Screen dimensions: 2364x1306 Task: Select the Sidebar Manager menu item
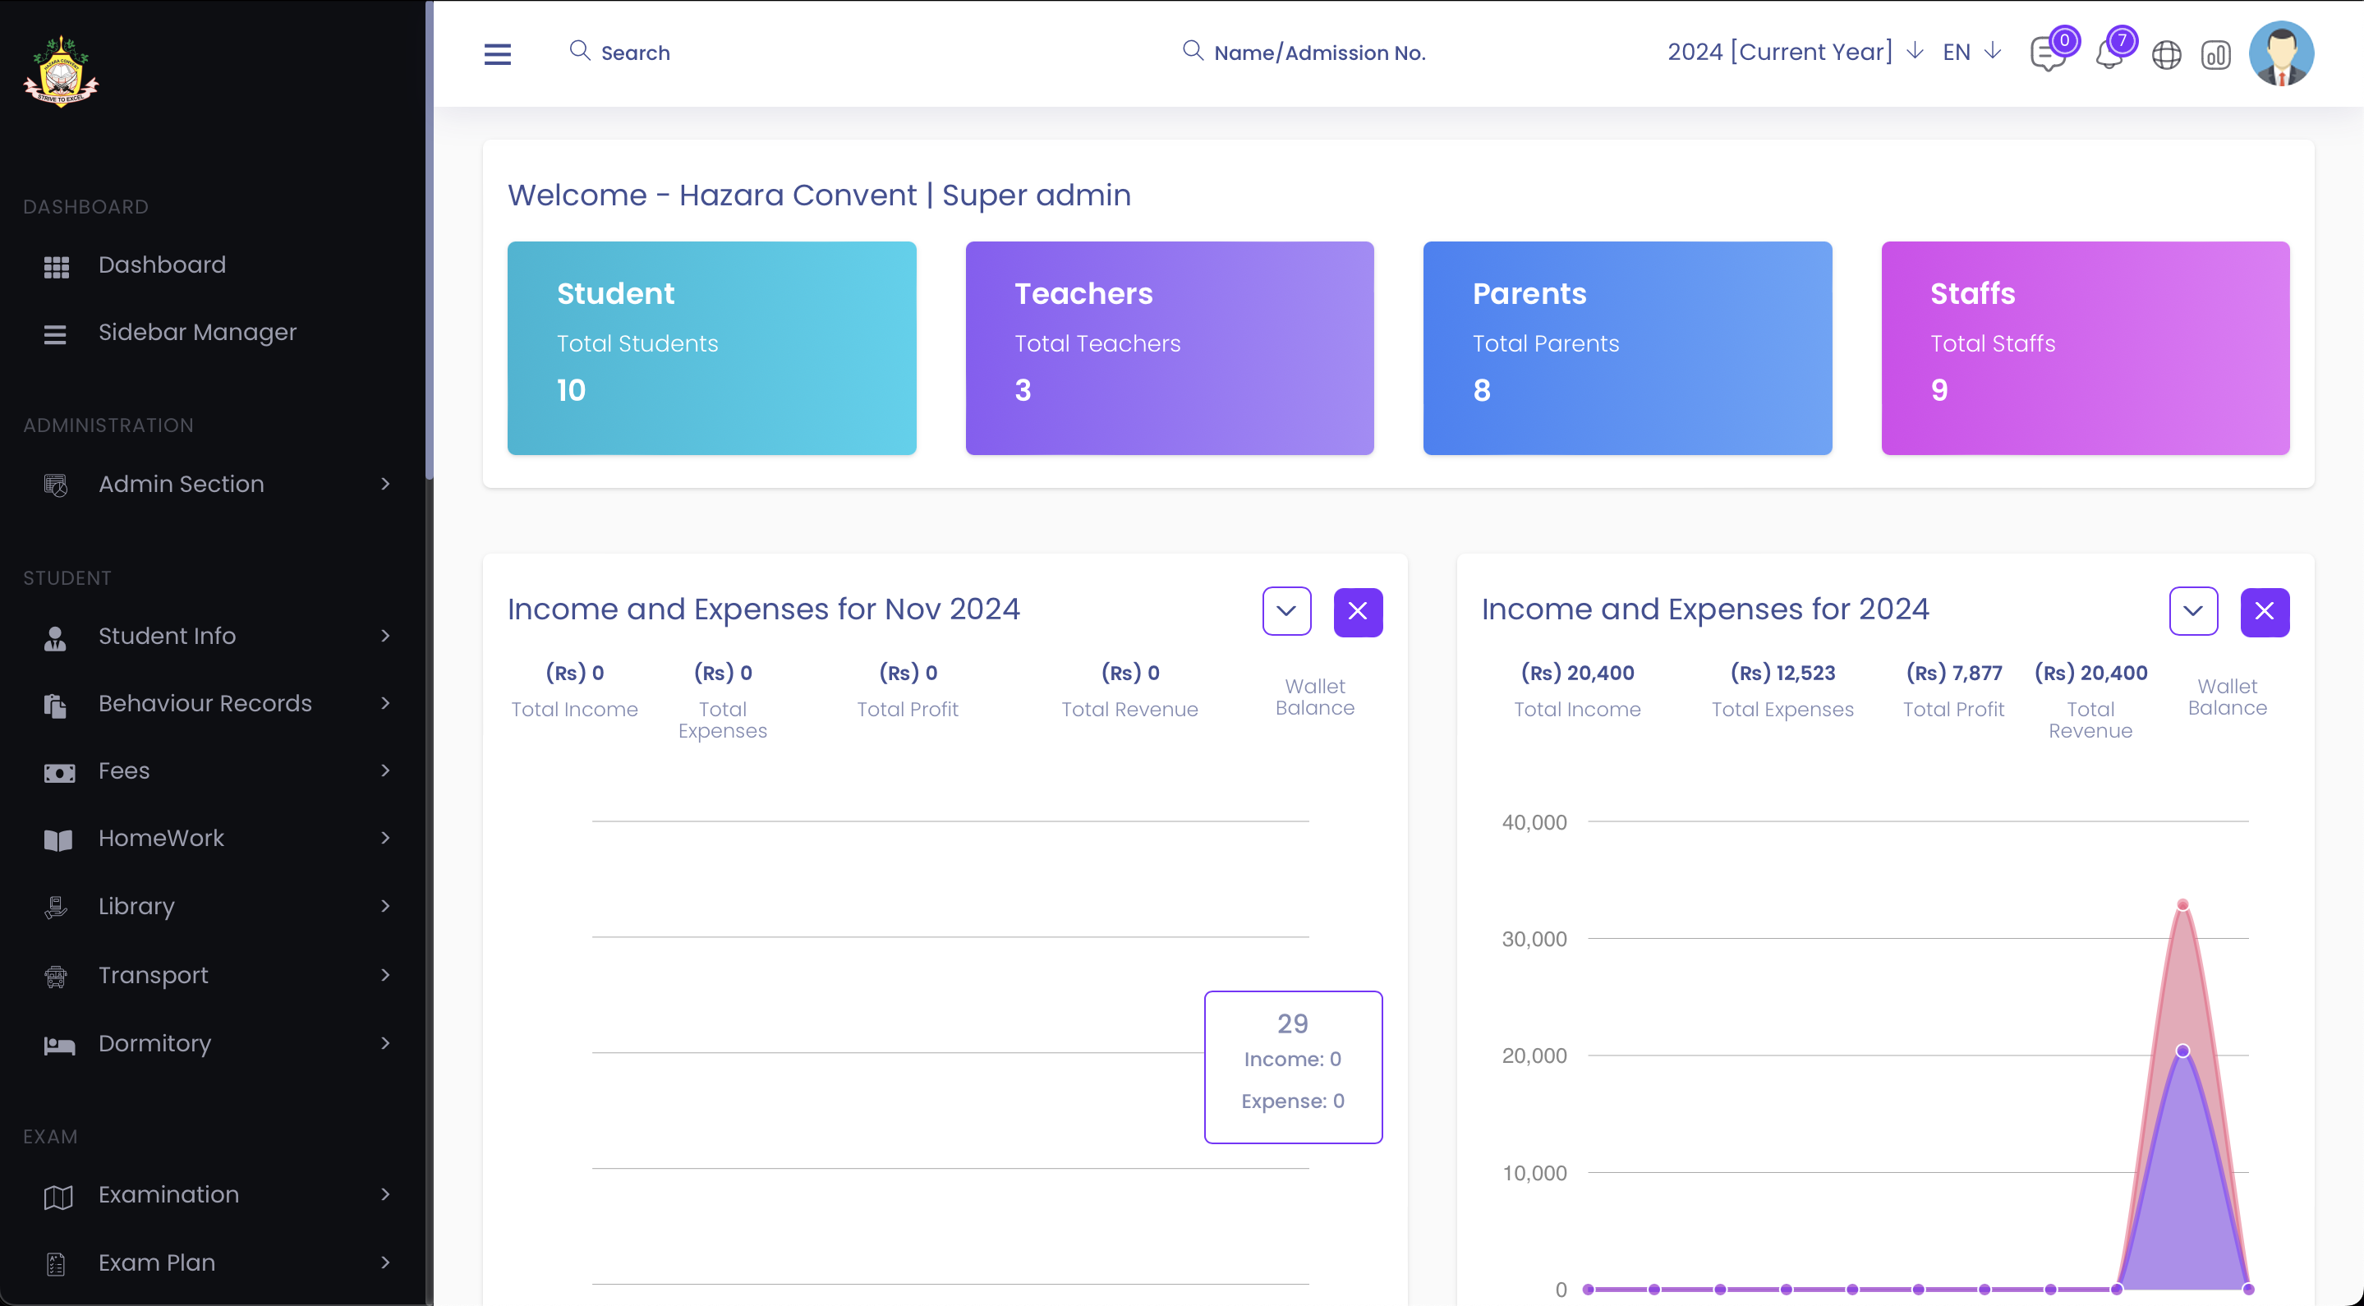coord(196,331)
